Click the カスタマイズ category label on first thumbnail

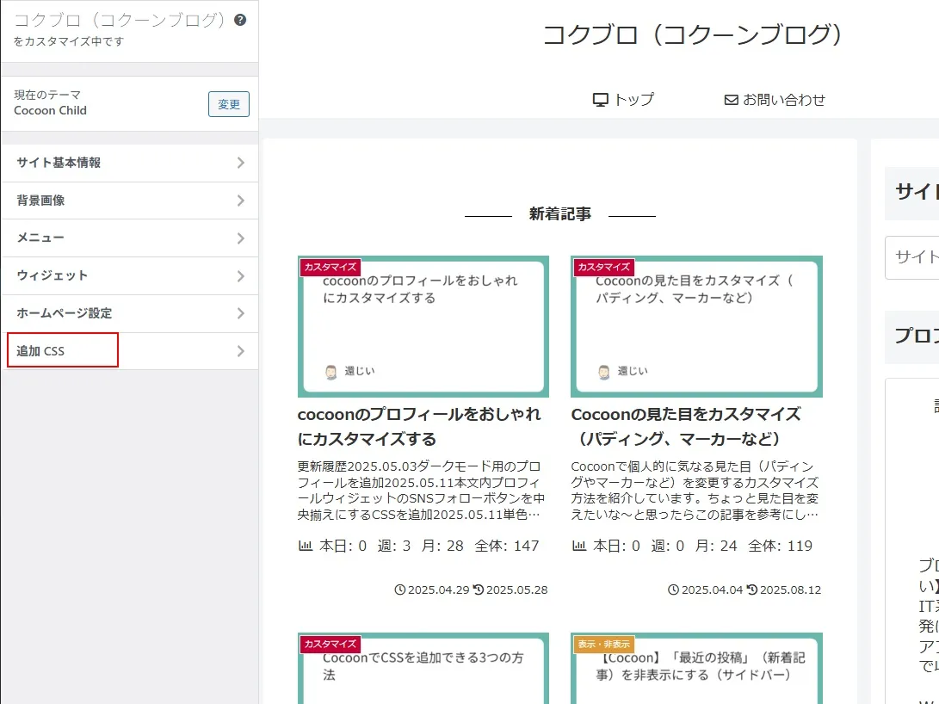[x=331, y=268]
